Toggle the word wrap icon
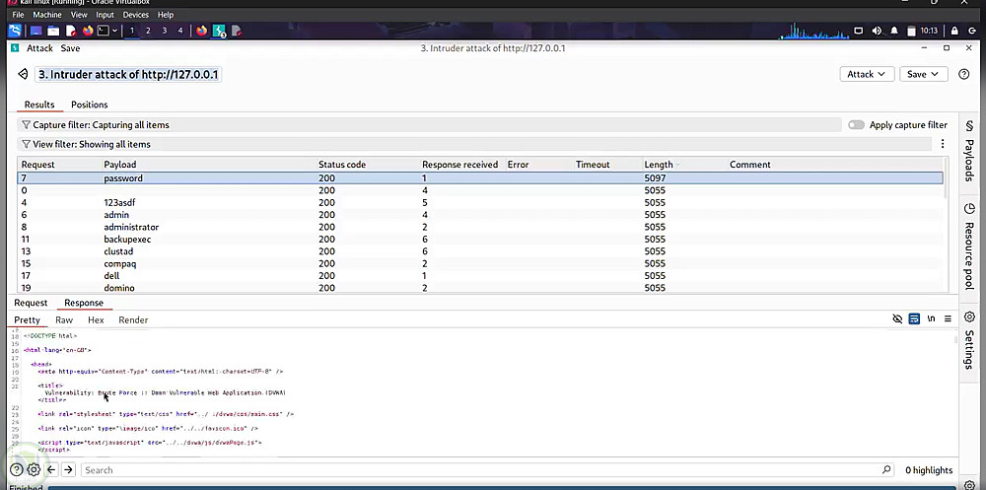Screen dimensions: 986x490 (x=914, y=318)
